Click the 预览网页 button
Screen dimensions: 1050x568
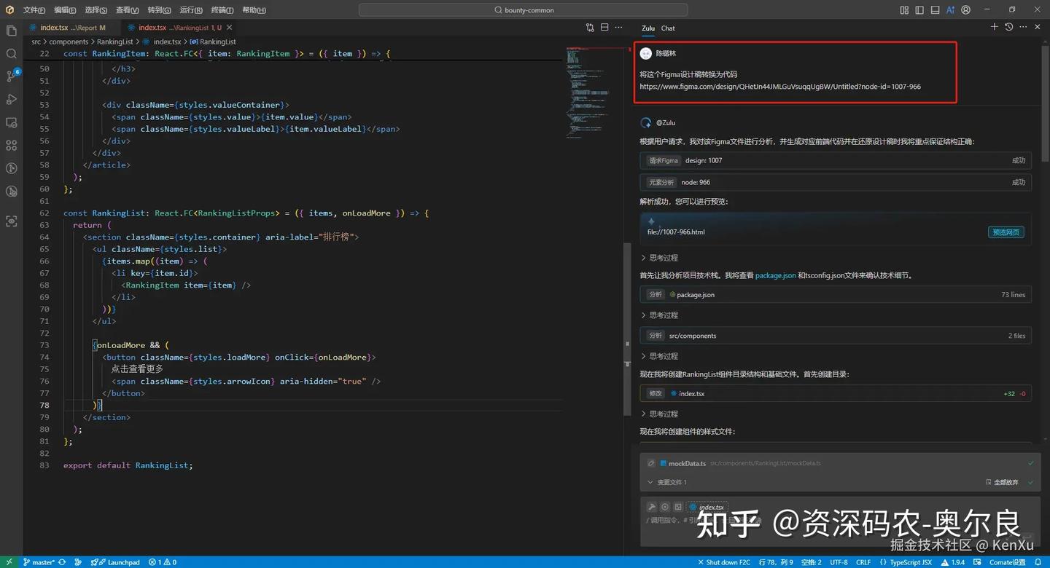1006,232
